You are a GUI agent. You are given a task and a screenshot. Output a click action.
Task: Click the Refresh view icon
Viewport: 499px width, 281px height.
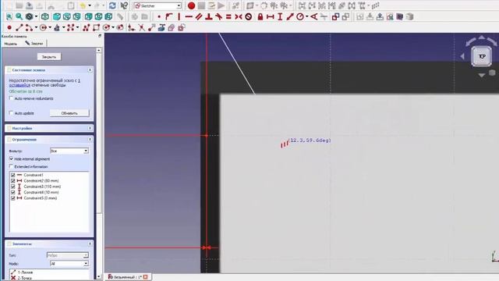coord(112,5)
